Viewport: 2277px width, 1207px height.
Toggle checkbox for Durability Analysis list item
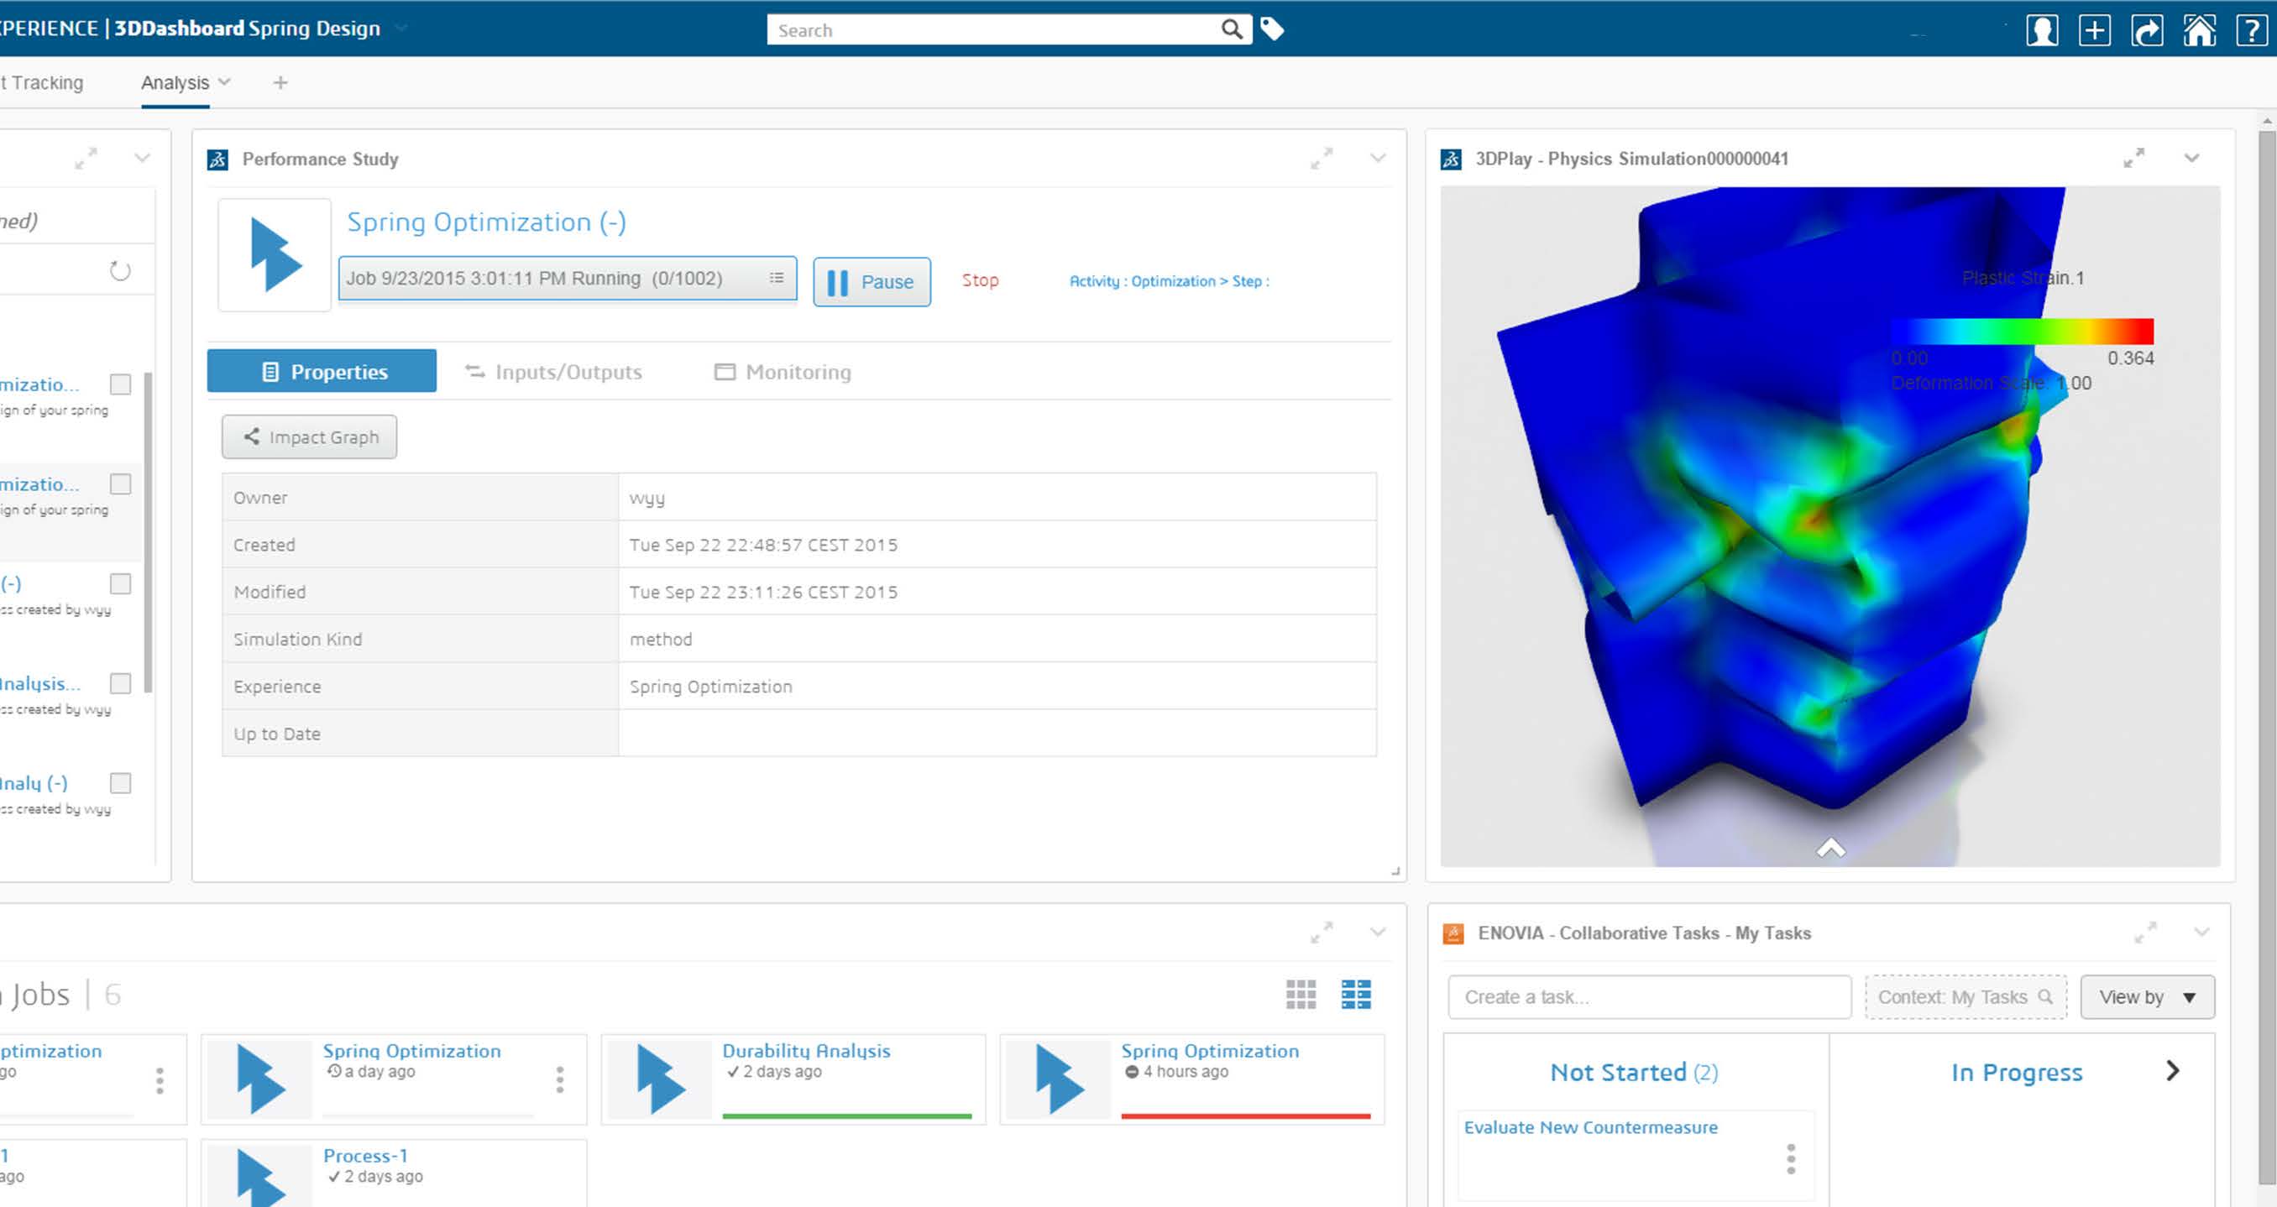pyautogui.click(x=119, y=683)
